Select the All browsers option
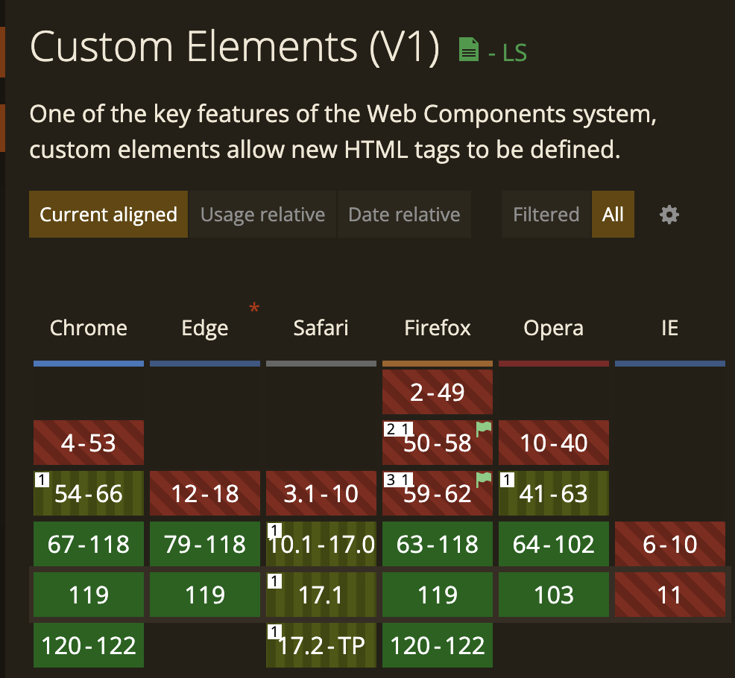The height and width of the screenshot is (678, 735). click(613, 214)
